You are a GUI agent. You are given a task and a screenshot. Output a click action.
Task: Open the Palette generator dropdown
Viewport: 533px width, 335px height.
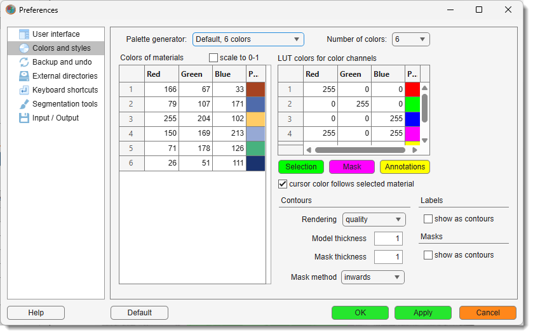click(x=248, y=39)
